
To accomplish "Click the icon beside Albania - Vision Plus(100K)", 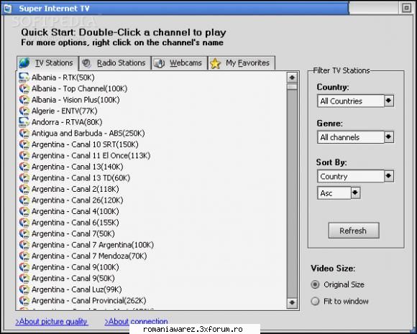I will pos(24,100).
